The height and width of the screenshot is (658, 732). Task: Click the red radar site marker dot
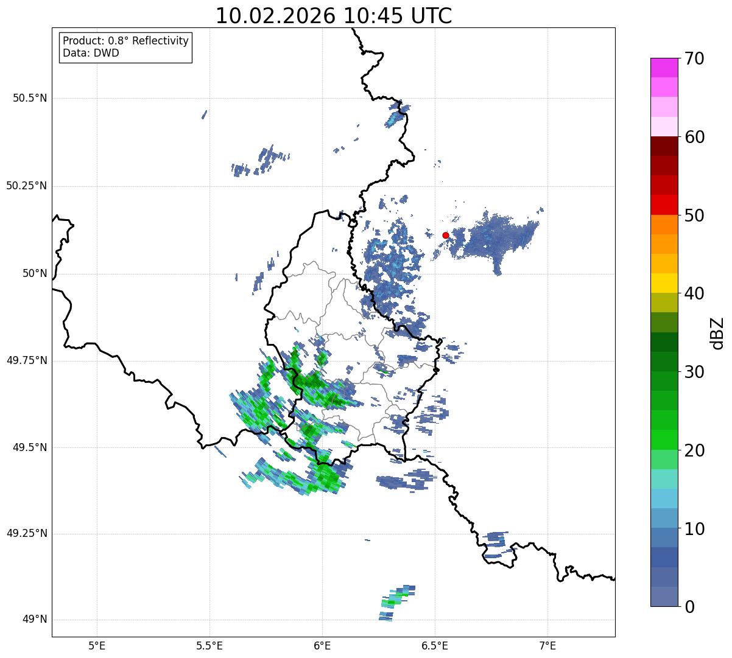[x=446, y=235]
